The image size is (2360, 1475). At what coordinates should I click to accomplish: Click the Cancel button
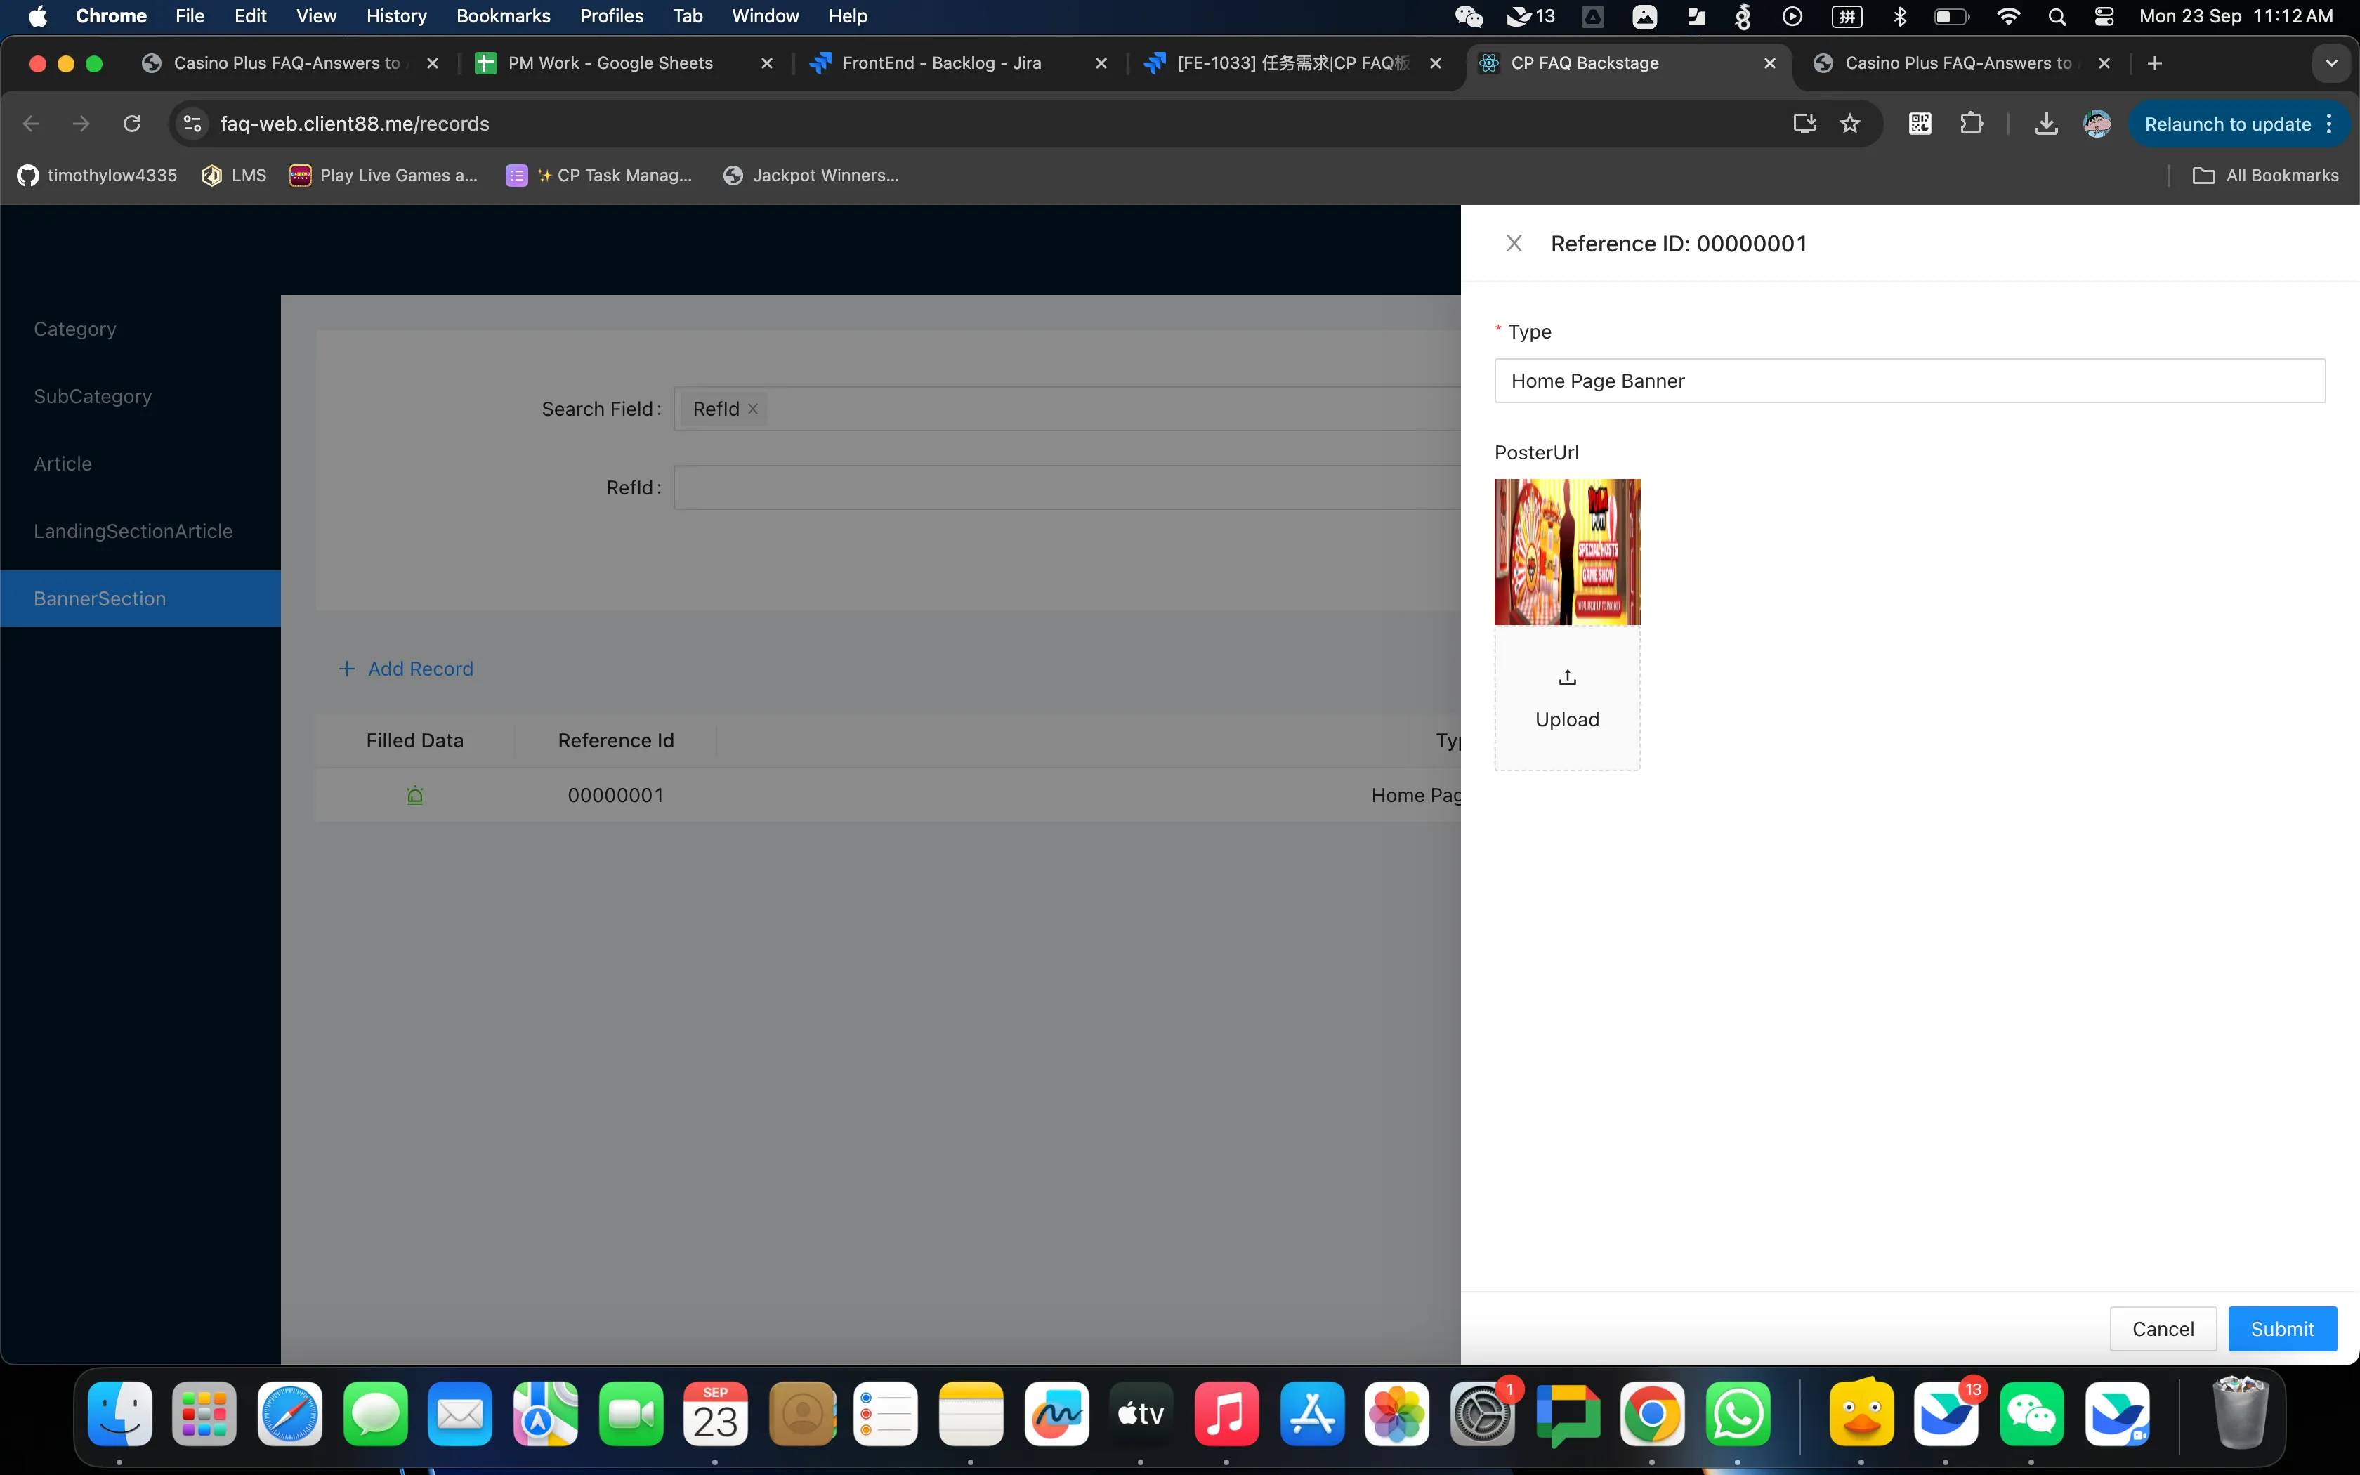click(2162, 1329)
